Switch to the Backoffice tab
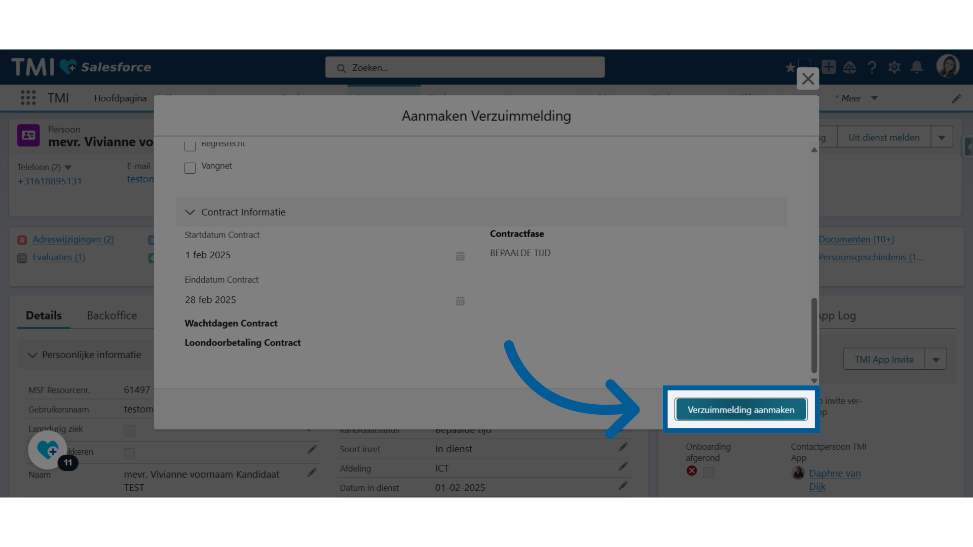 [x=112, y=316]
